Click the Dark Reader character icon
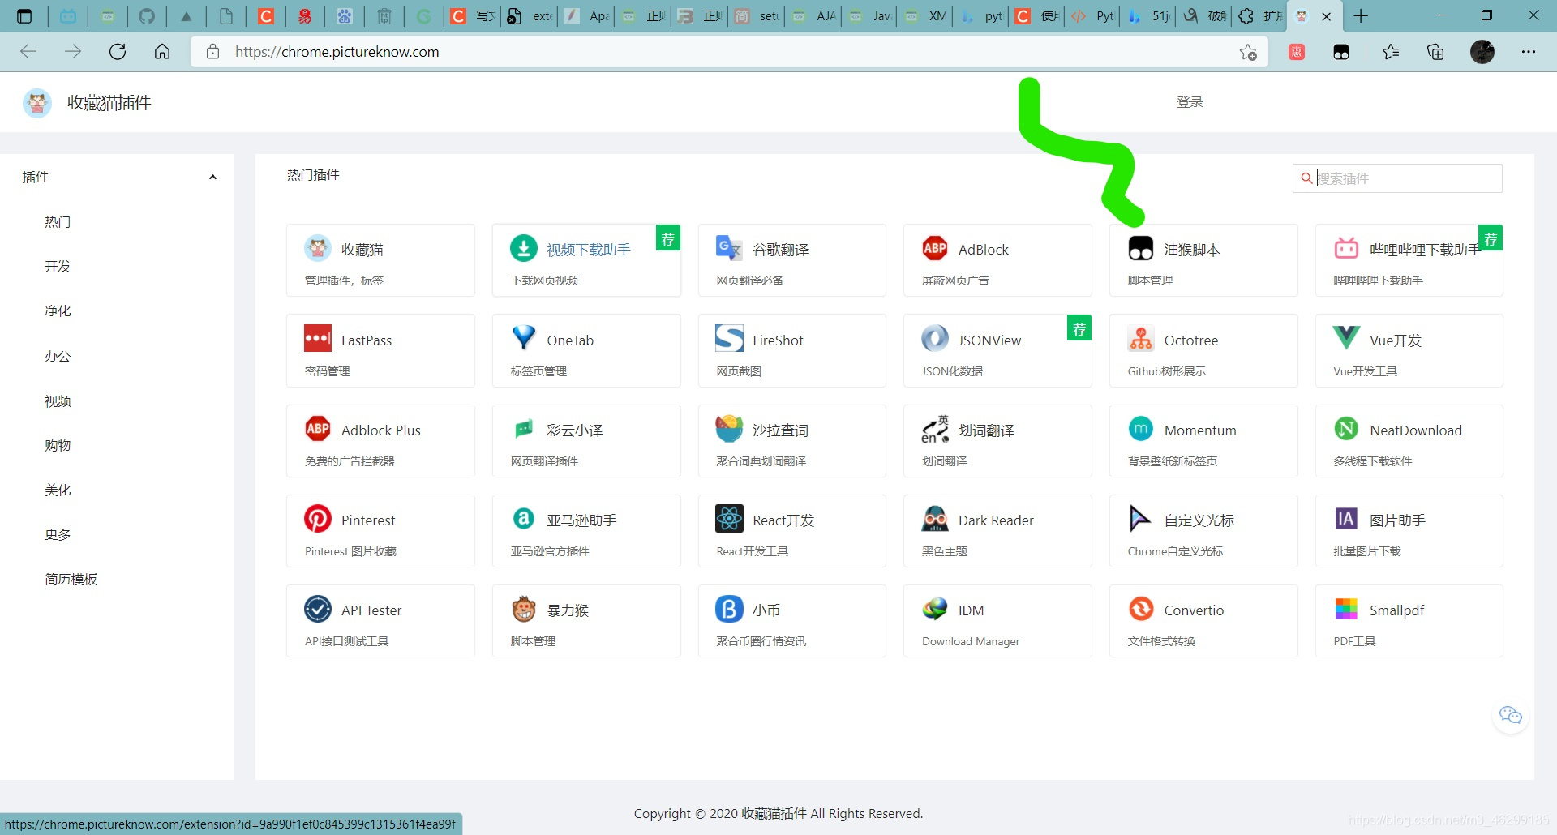1557x835 pixels. 935,519
